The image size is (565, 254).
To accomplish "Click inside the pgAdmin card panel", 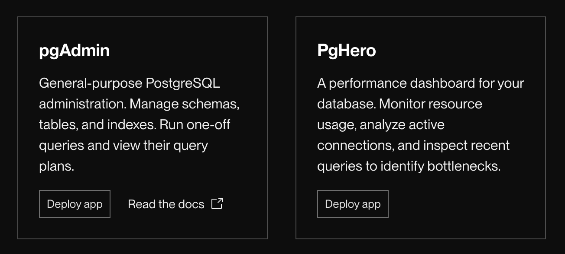I will click(142, 127).
